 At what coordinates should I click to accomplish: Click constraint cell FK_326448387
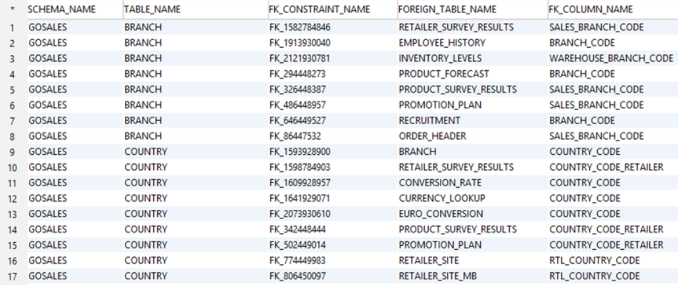tap(333, 90)
